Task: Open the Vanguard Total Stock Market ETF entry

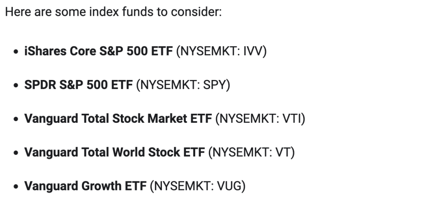Action: [118, 118]
